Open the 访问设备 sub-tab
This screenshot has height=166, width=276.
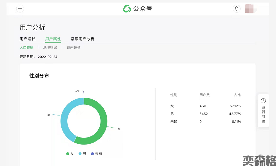click(x=74, y=48)
